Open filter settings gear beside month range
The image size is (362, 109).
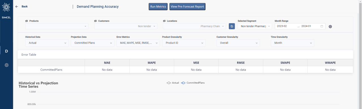[330, 27]
